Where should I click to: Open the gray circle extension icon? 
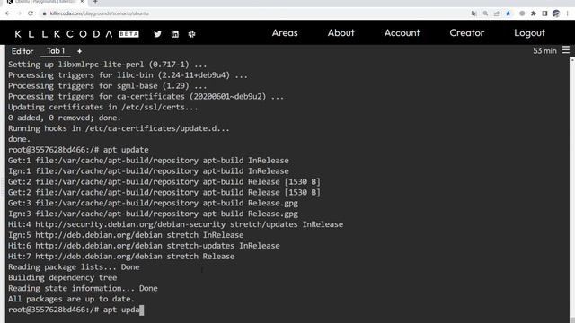coord(522,13)
